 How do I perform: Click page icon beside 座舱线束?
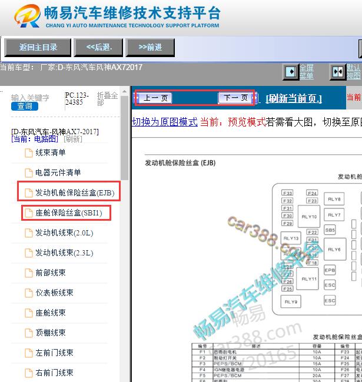pyautogui.click(x=29, y=313)
